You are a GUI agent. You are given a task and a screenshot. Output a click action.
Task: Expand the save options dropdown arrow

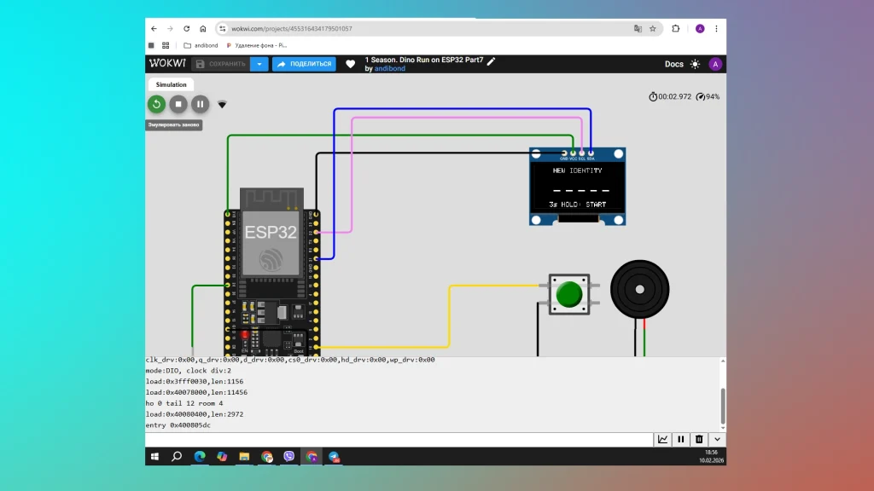pyautogui.click(x=259, y=64)
